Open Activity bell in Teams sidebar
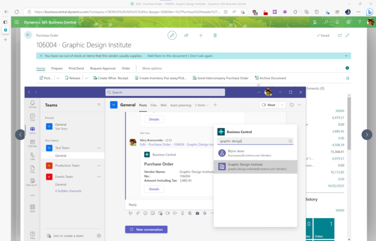Viewport: 376px width, 241px height. pyautogui.click(x=32, y=104)
